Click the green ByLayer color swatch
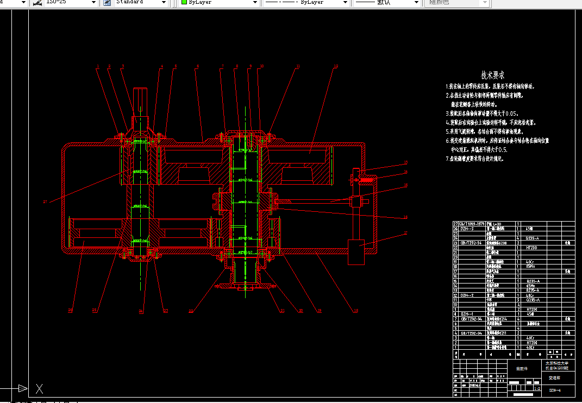The image size is (582, 403). pos(184,2)
